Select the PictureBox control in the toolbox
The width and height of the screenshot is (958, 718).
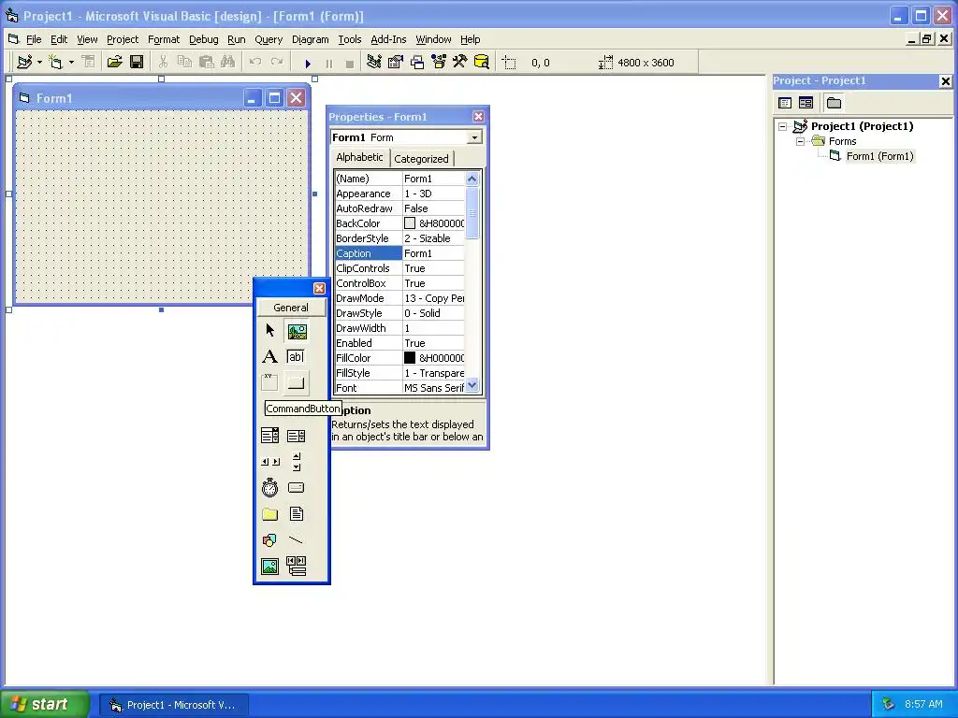click(297, 331)
